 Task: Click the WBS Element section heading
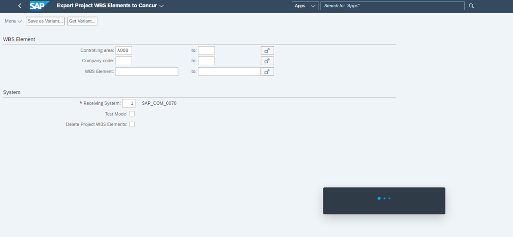19,39
